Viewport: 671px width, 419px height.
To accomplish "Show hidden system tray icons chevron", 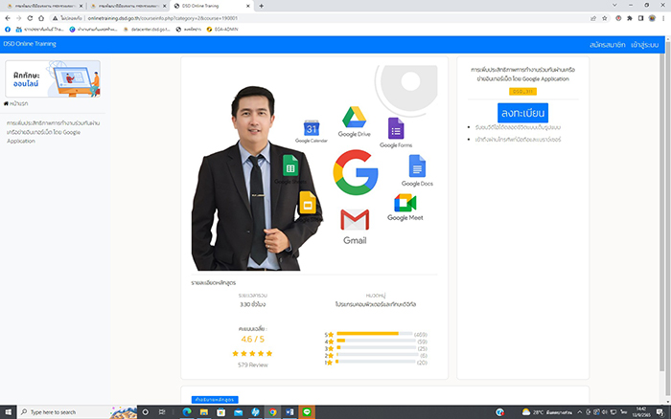I will [580, 412].
